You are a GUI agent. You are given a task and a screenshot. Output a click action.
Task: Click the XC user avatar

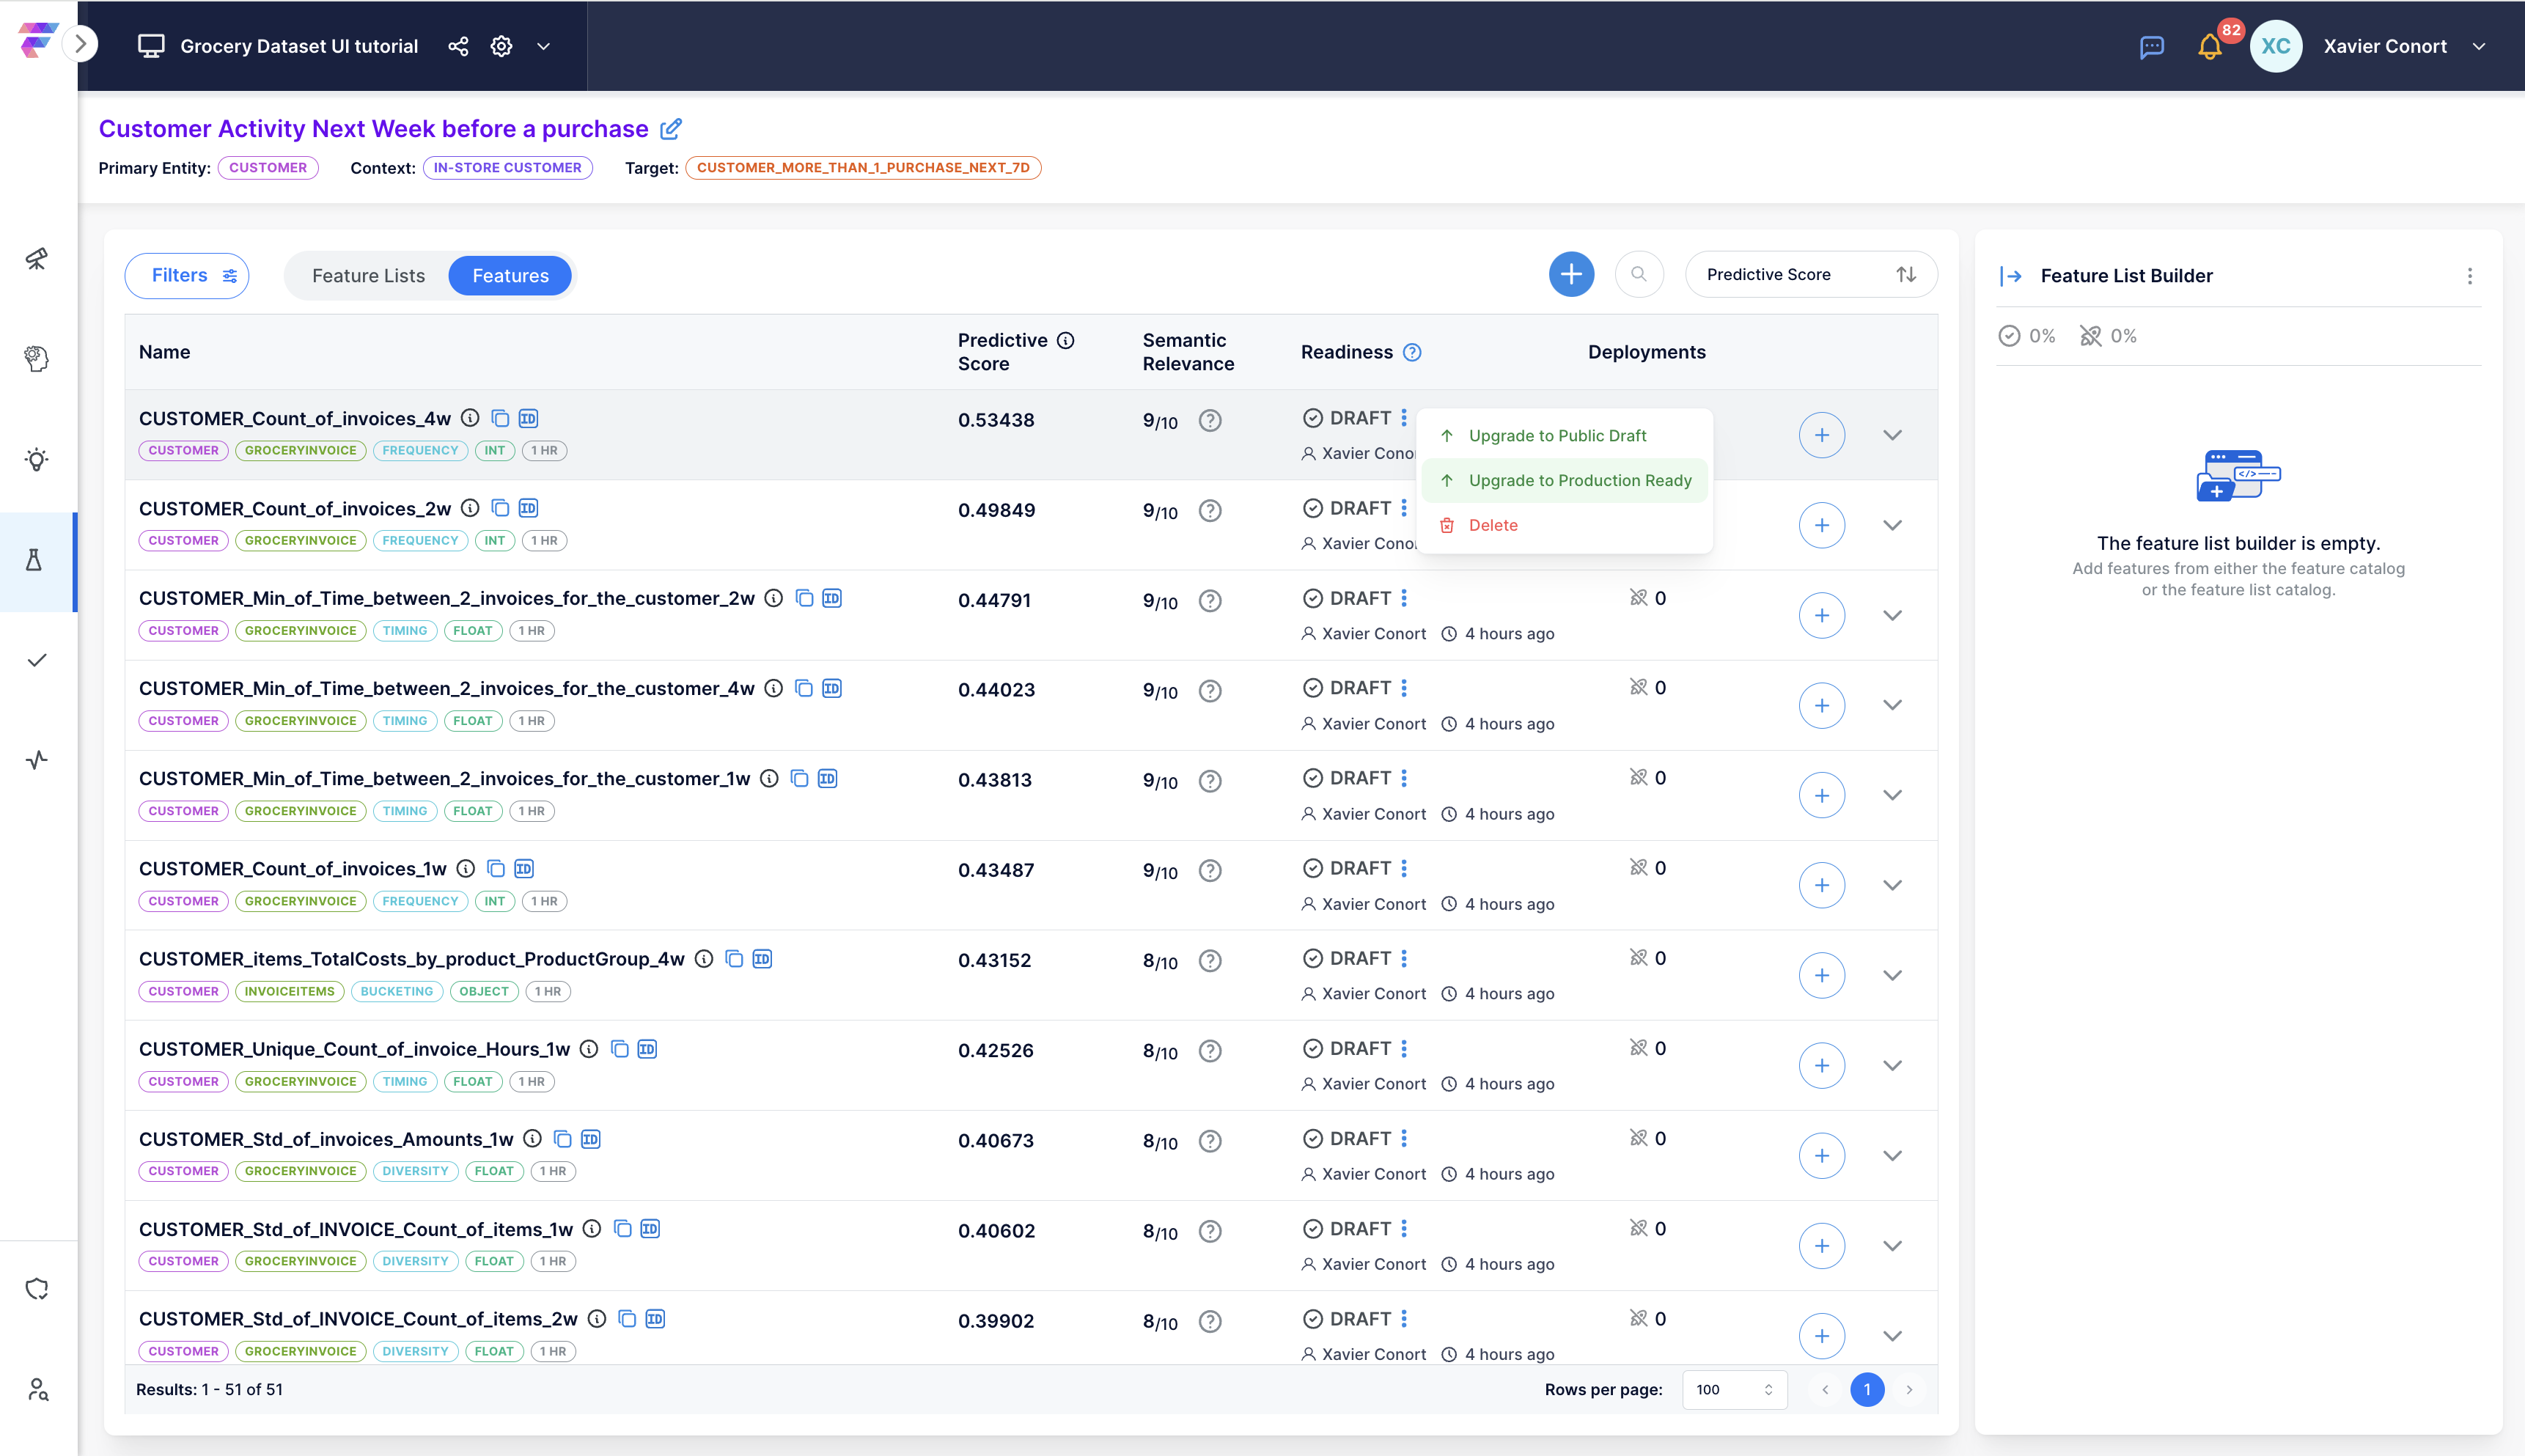tap(2276, 46)
